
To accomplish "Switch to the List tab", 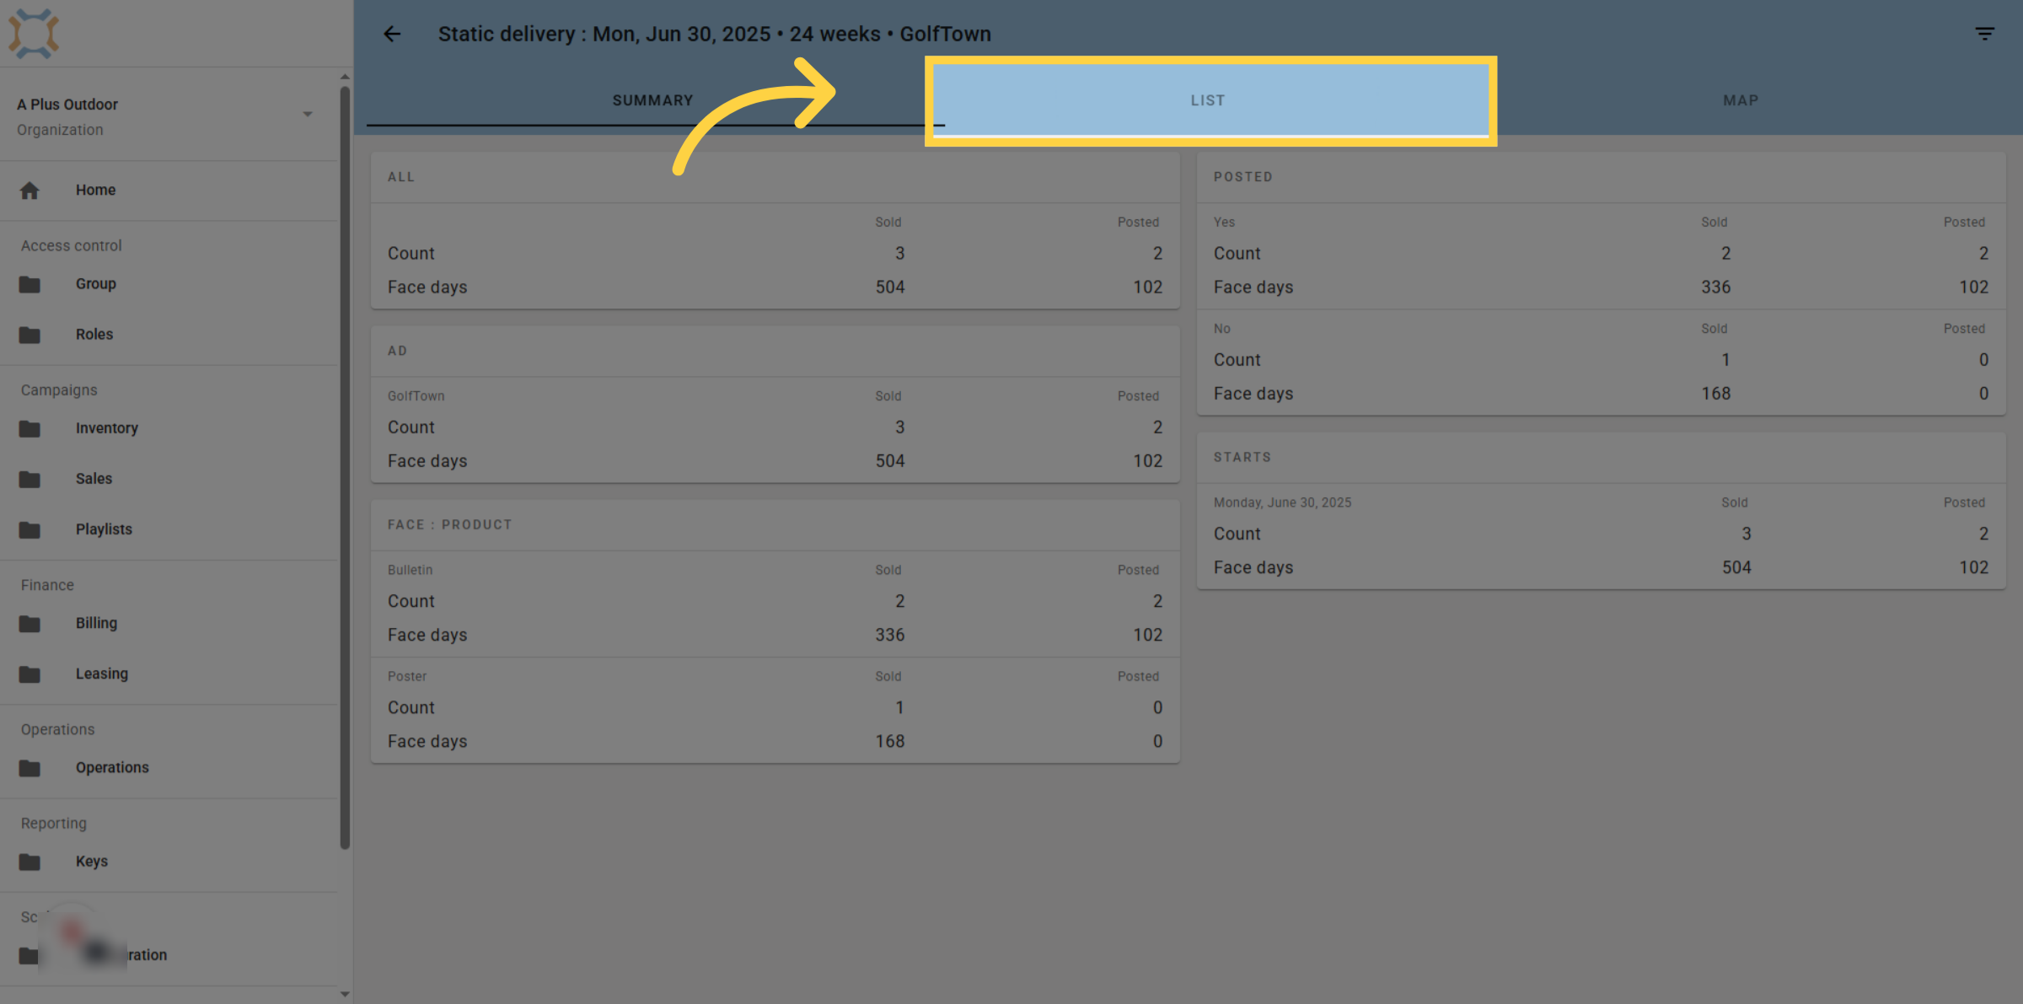I will [1208, 100].
